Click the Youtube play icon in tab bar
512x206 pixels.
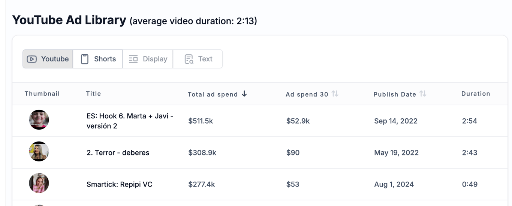click(x=32, y=59)
